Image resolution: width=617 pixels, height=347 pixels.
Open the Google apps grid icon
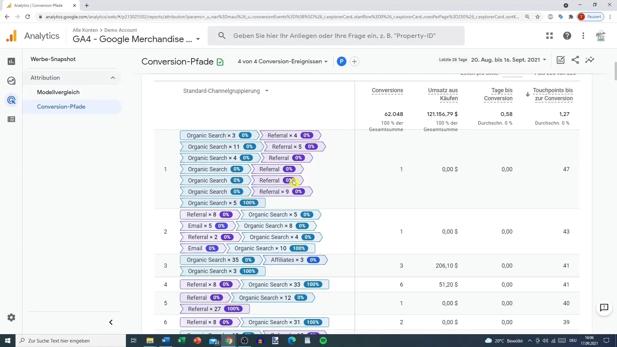[x=550, y=36]
